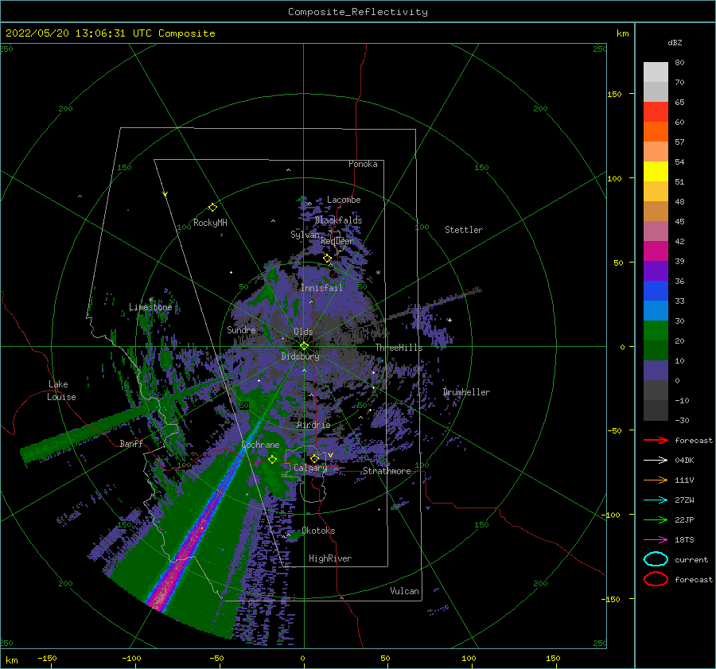Screen dimensions: 716x669
Task: Click the HighRiver town label
Action: 330,558
